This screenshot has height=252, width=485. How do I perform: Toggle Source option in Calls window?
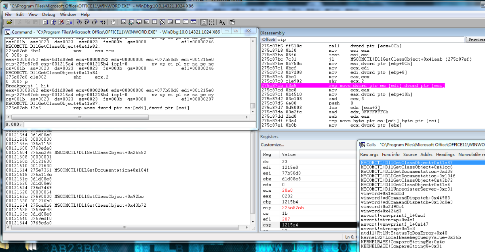410,155
